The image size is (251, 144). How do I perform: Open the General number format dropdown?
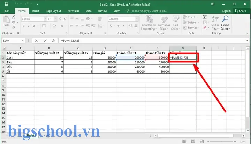click(137, 19)
